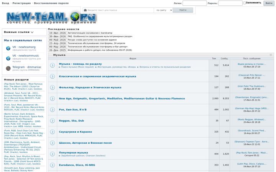276x172 pixels.
Task: Open new release Ambidextrous - Undisclosed Circuit
Action: tap(23, 147)
